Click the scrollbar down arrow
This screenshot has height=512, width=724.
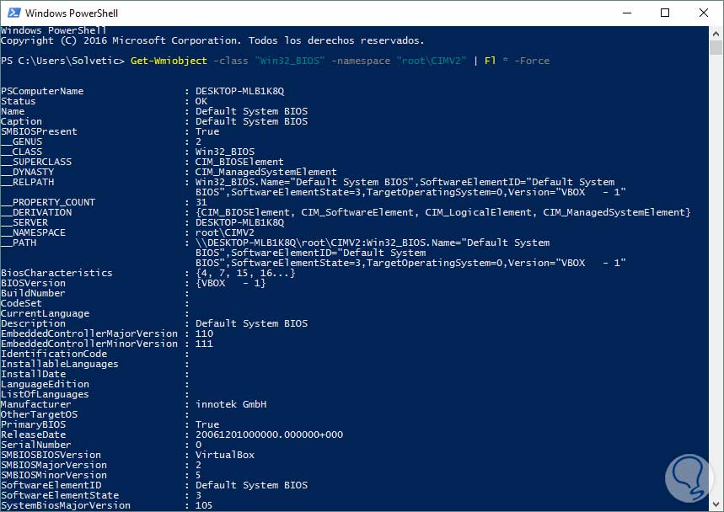coord(716,504)
